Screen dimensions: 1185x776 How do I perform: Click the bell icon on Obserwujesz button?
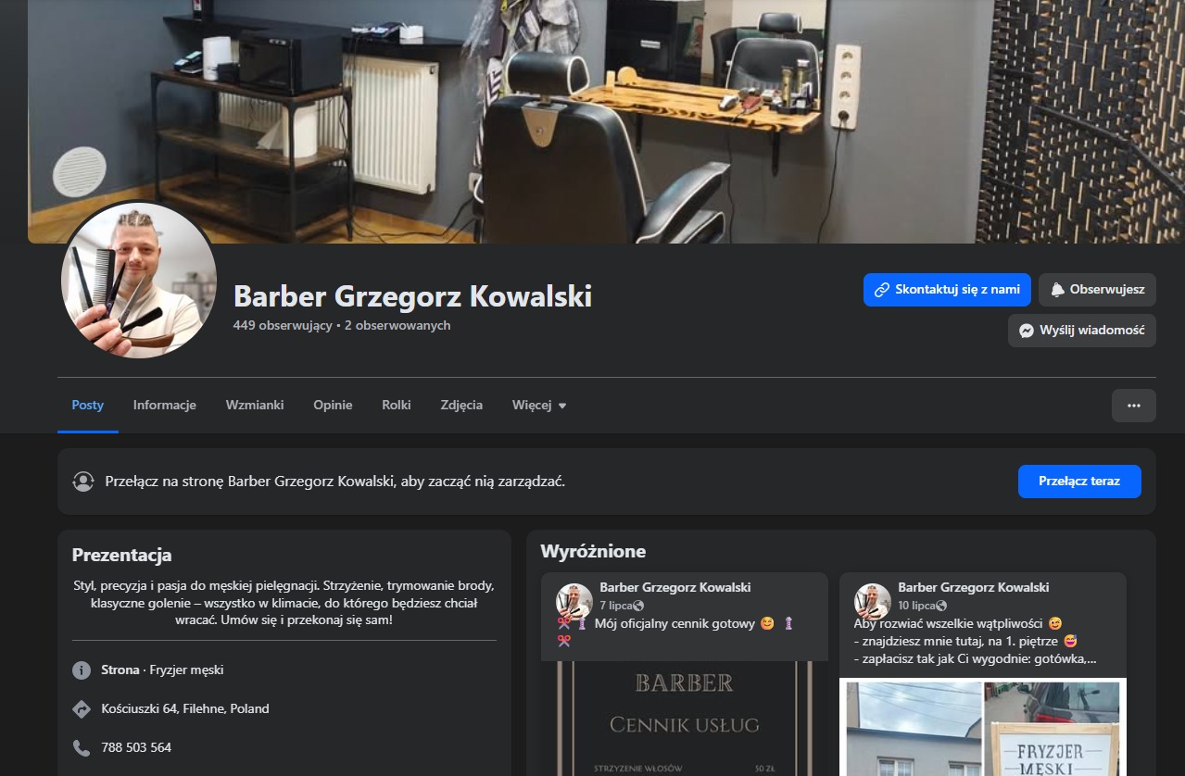click(1056, 289)
